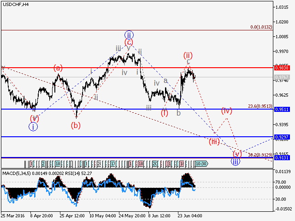Click the USDCHF,H4 chart title

pyautogui.click(x=16, y=4)
